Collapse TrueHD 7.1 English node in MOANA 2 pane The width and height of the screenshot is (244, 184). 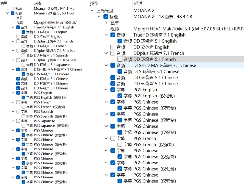(106, 35)
